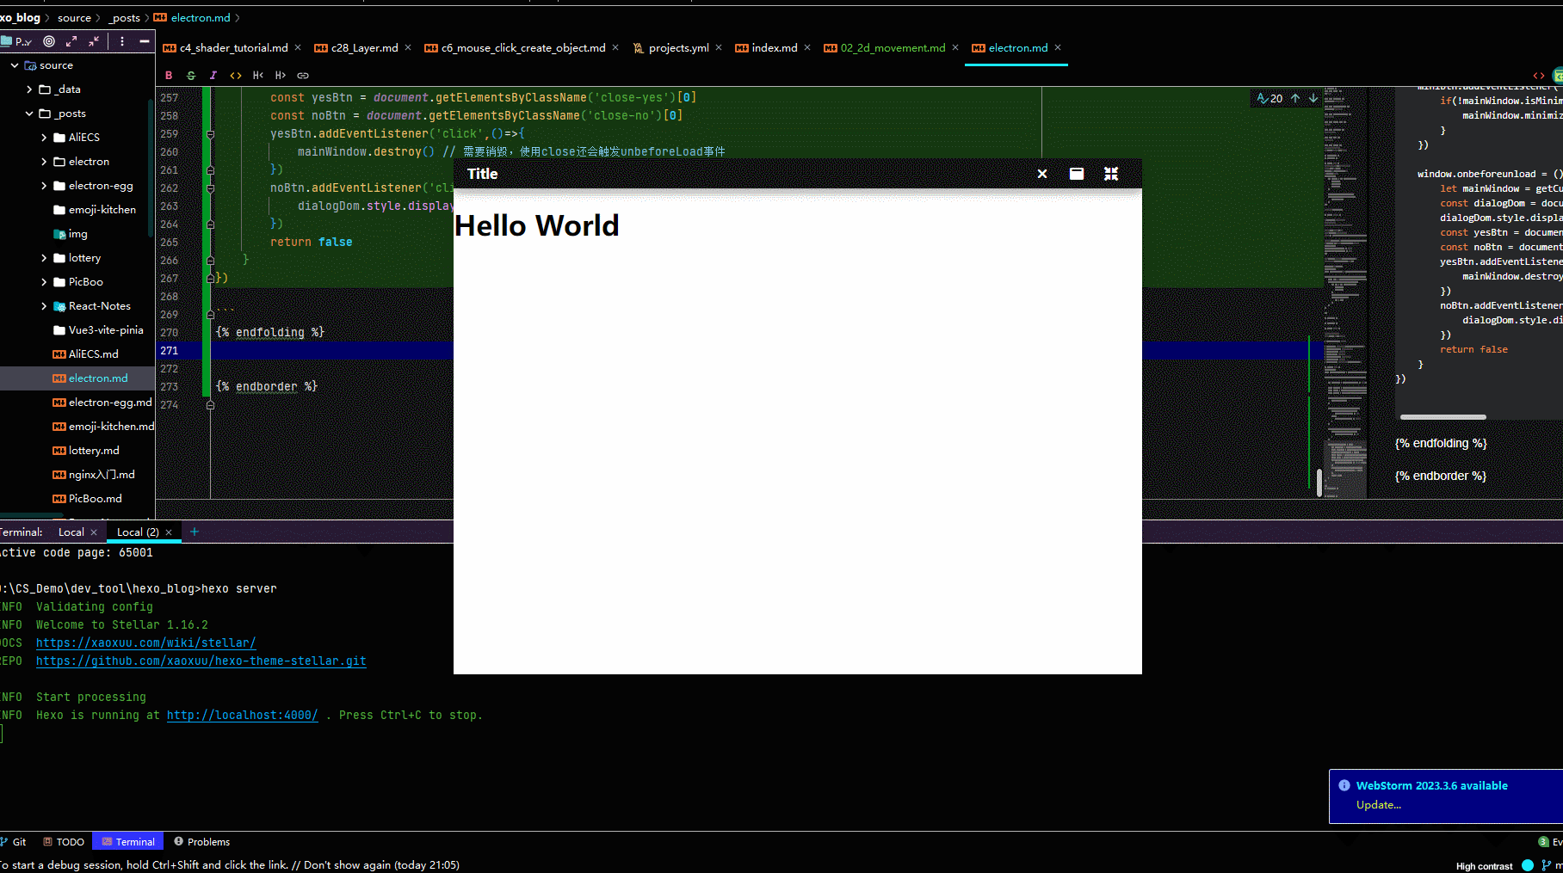Open electron-egg.md in project tree

click(102, 403)
